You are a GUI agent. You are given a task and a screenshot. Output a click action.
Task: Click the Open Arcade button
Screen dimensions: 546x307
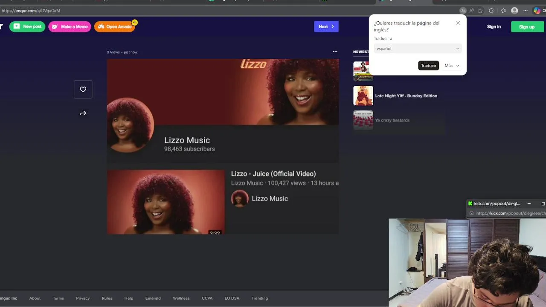tap(115, 26)
